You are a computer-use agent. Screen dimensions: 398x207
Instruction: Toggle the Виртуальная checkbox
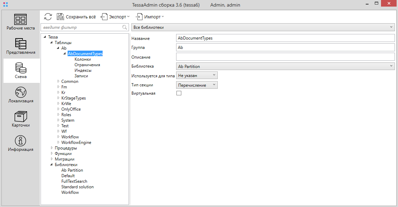(x=179, y=93)
